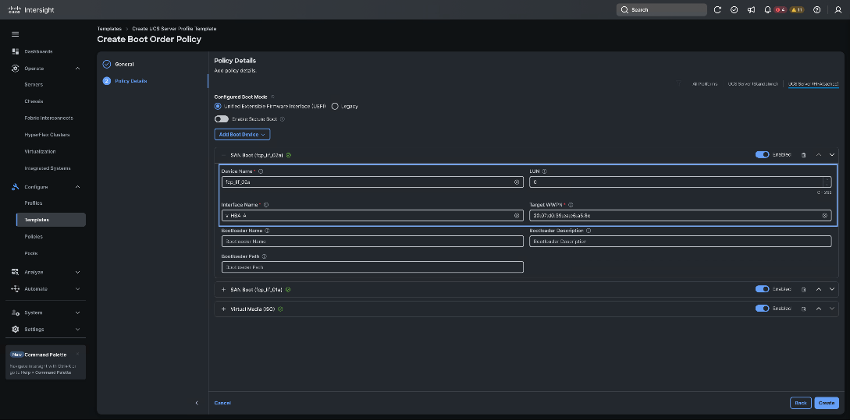Screen dimensions: 850x420
Task: Delete the SAN Boot fcp_lif_01a device
Action: click(803, 290)
